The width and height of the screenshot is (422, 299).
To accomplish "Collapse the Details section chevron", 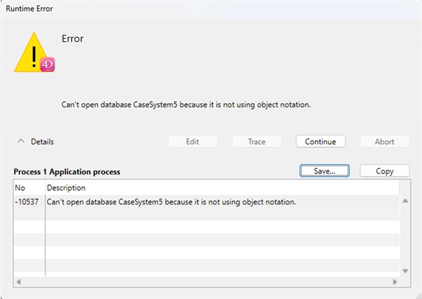I will point(21,141).
